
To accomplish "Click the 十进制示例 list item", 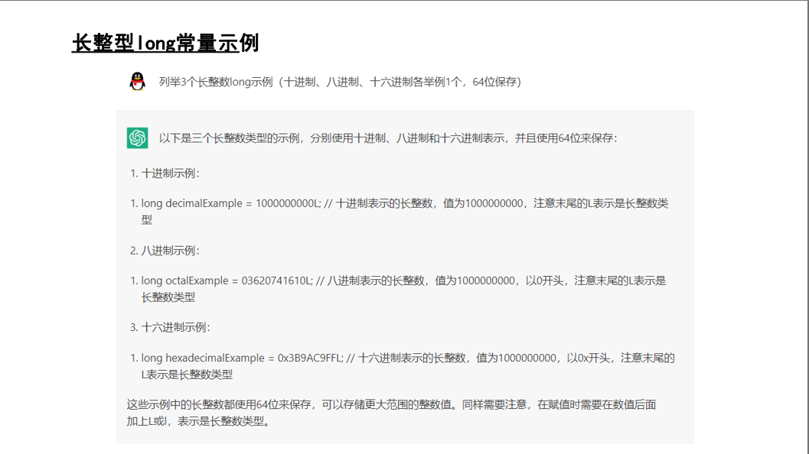I will 168,172.
